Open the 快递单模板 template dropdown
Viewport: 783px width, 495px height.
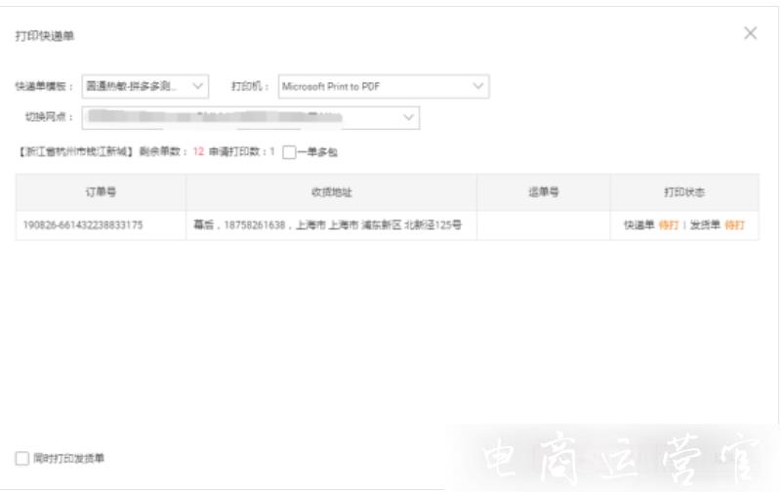[144, 87]
